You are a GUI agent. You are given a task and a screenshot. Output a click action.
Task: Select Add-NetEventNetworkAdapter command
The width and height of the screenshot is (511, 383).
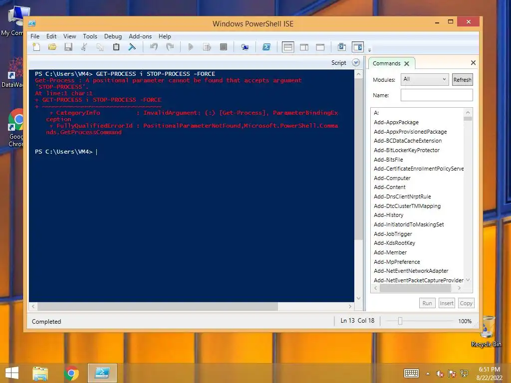coord(411,271)
